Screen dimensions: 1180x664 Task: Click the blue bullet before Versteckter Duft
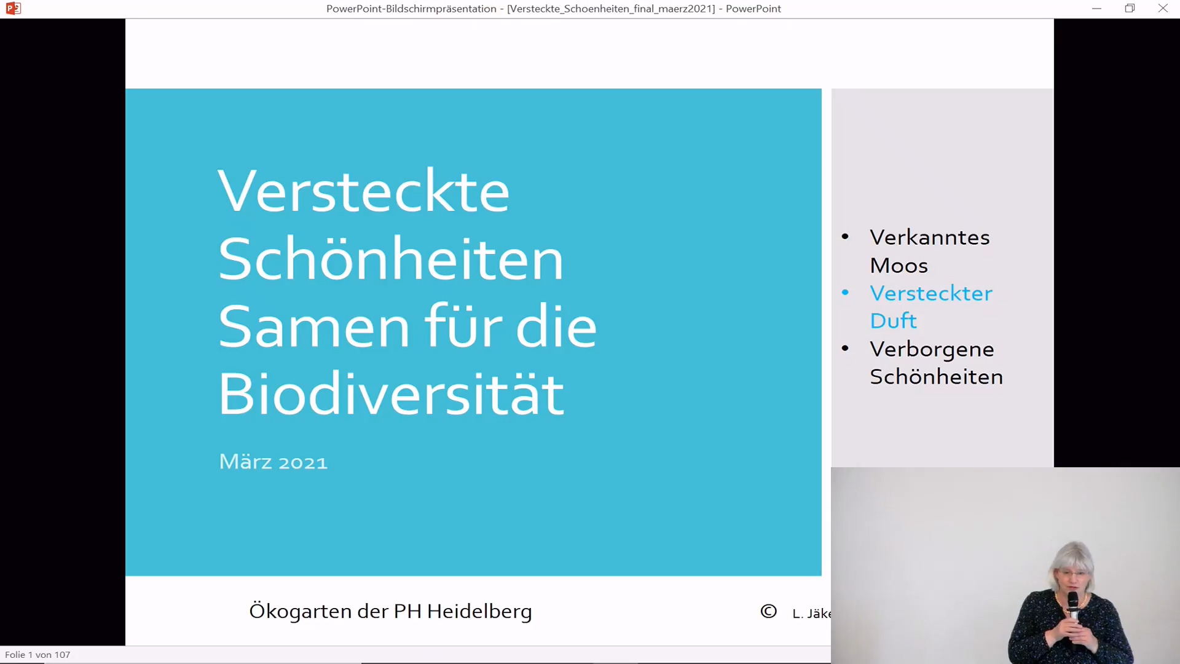click(845, 293)
